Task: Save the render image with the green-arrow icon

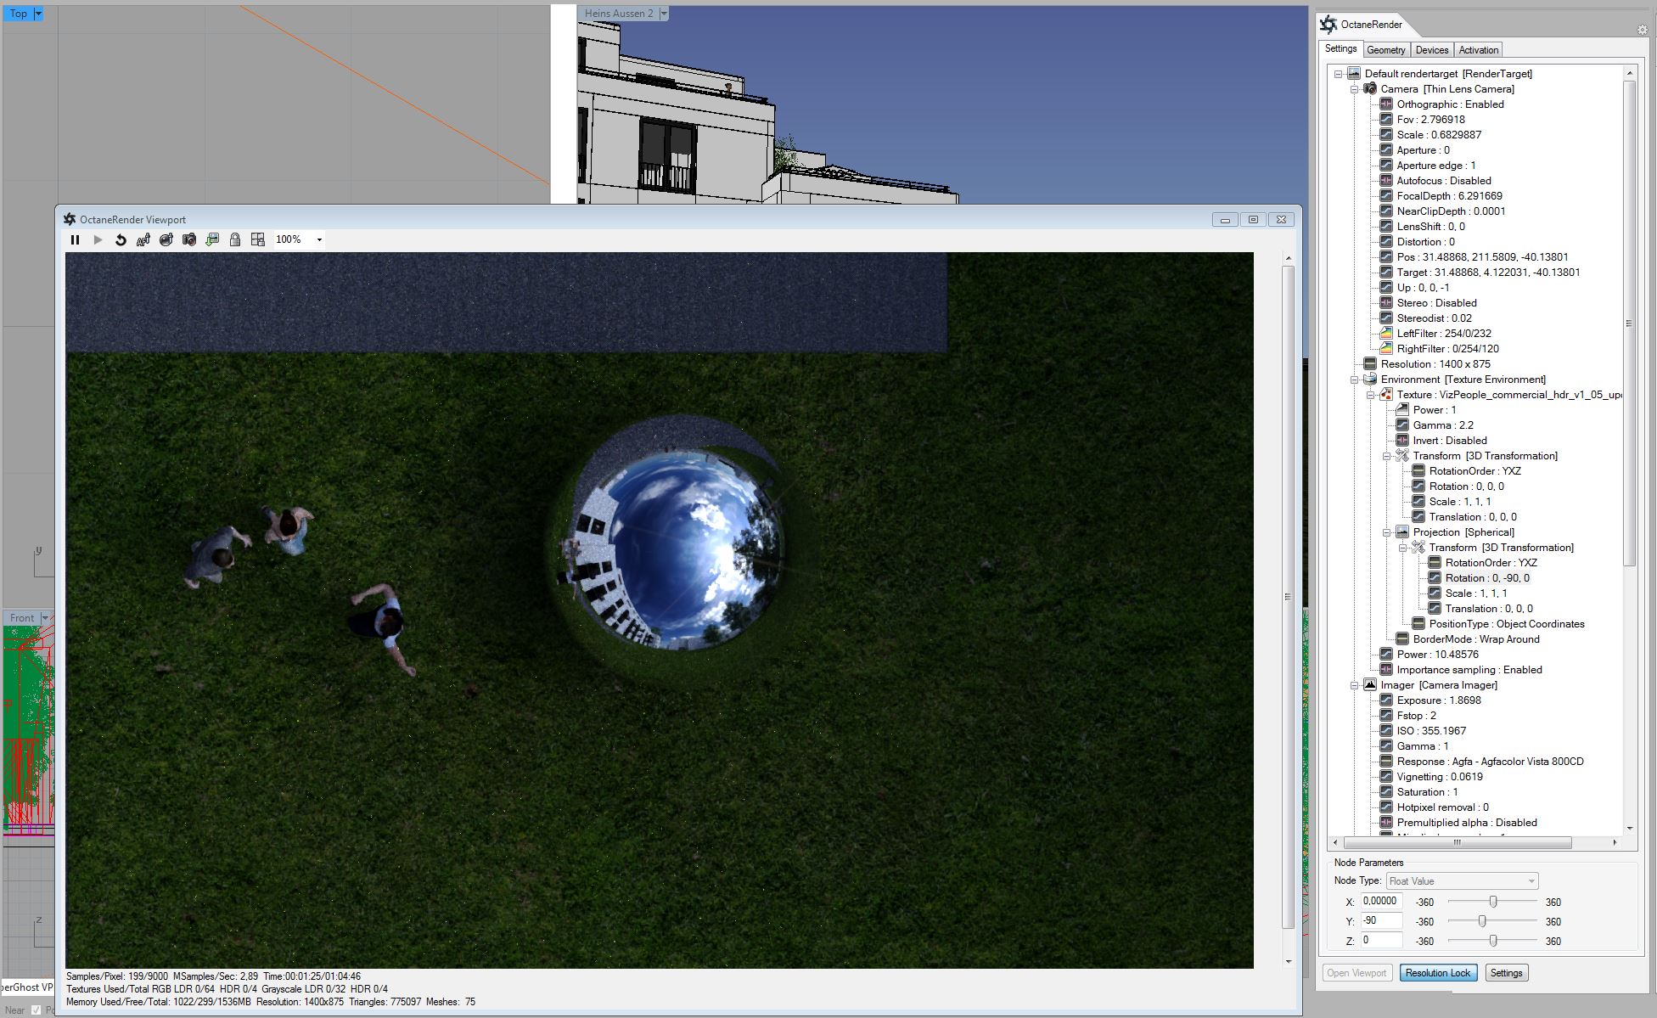Action: 212,239
